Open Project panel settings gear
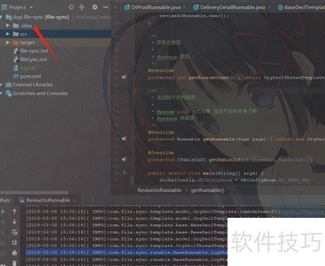The height and width of the screenshot is (266, 325). pyautogui.click(x=95, y=7)
